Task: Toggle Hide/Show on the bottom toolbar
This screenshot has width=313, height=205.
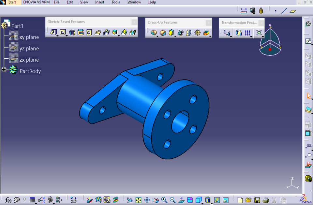Action: coord(217,199)
